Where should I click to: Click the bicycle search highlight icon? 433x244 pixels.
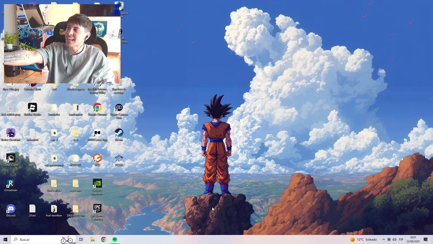[67, 240]
